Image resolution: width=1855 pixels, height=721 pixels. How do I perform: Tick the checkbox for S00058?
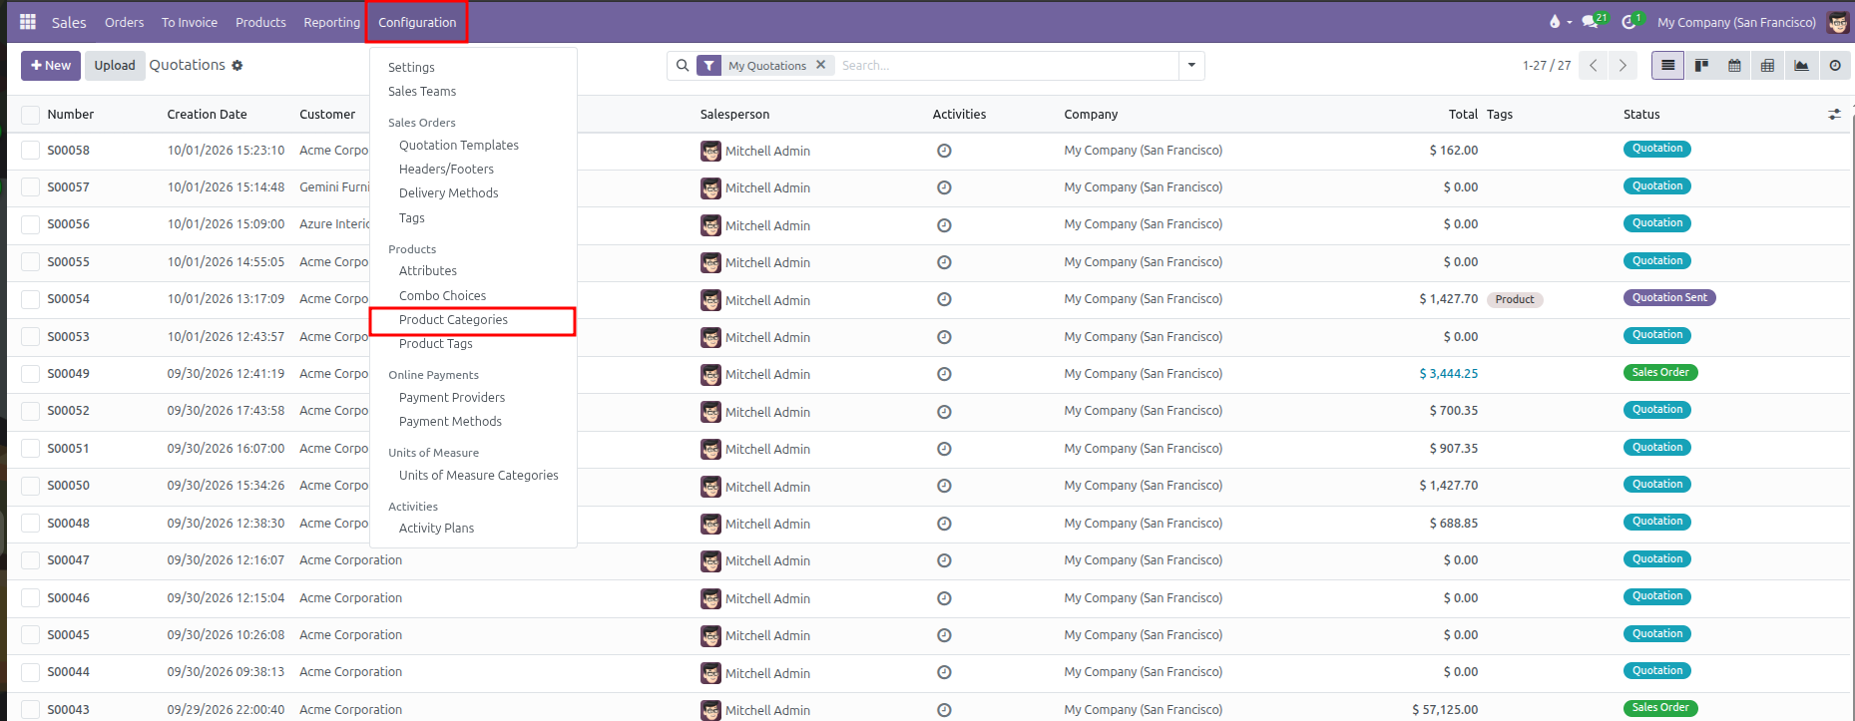(x=31, y=151)
